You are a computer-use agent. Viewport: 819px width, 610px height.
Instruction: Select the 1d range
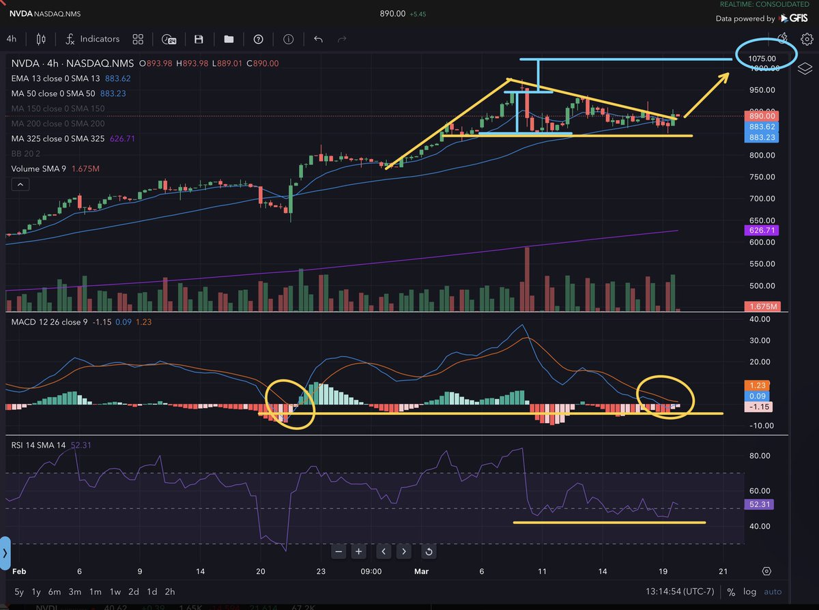[152, 592]
